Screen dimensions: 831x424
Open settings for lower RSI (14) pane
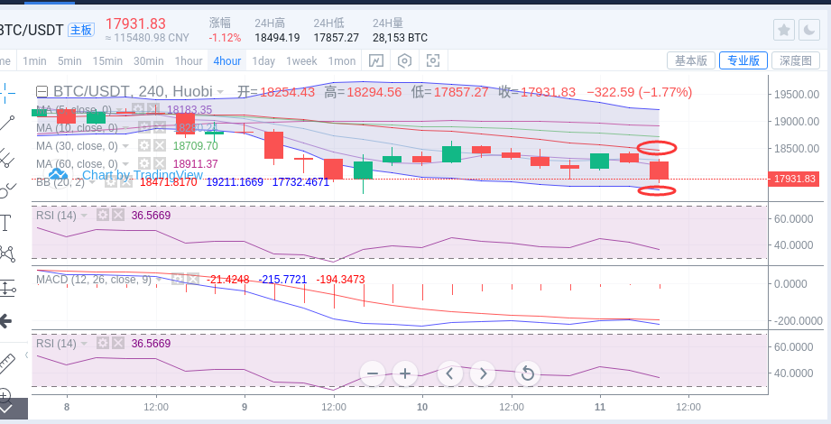[103, 344]
